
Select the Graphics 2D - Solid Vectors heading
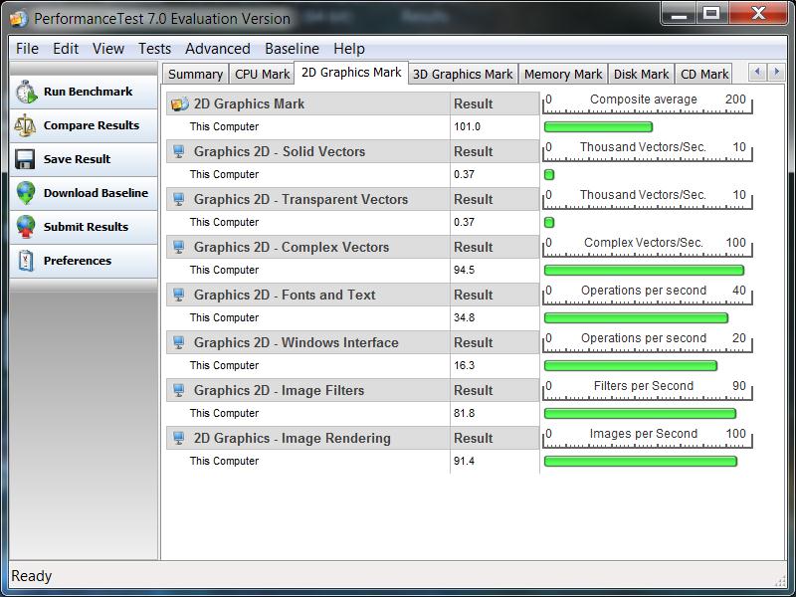(280, 151)
